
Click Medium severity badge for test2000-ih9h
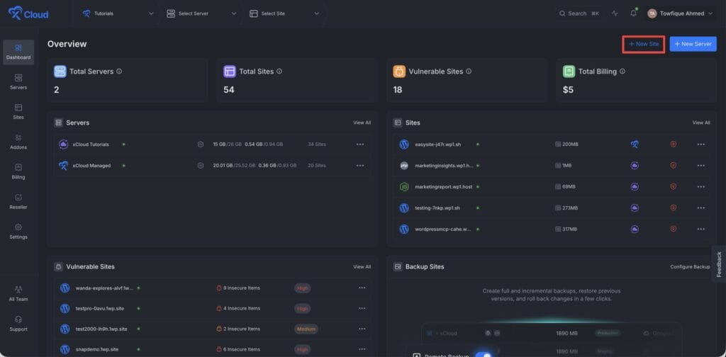(x=306, y=329)
